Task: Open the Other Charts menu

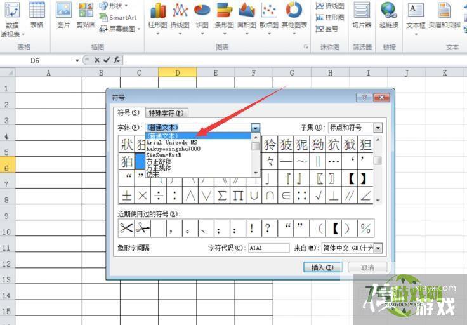Action: pos(294,18)
